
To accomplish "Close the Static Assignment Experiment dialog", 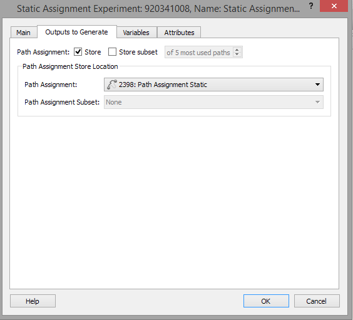I will coord(334,6).
